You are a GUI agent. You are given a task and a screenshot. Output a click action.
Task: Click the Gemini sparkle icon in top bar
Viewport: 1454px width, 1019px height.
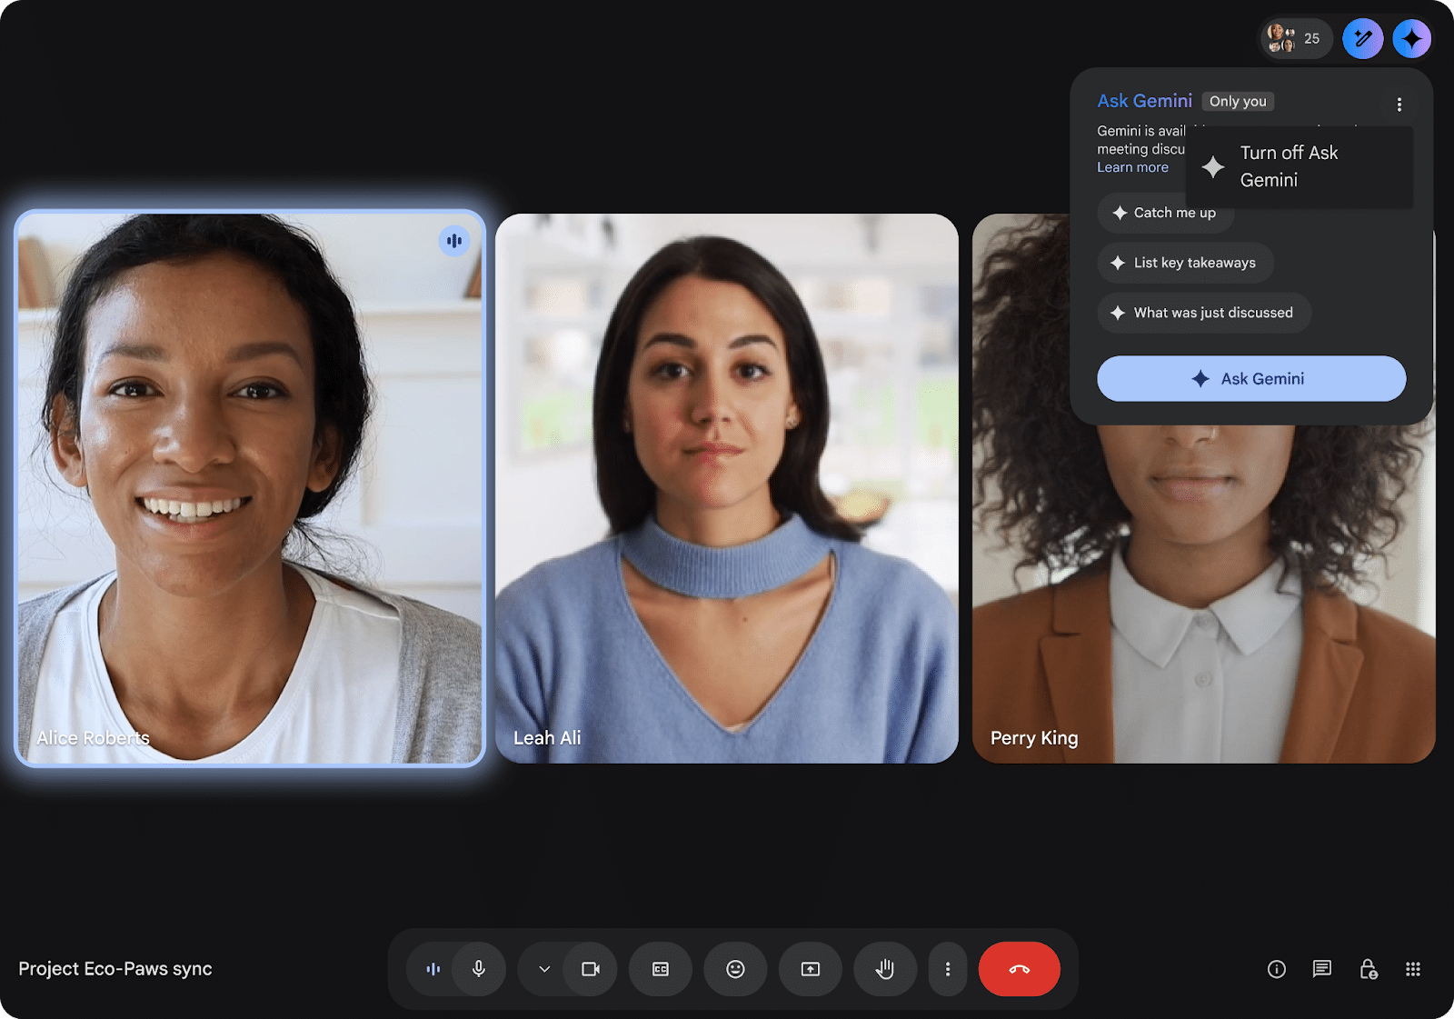tap(1411, 39)
